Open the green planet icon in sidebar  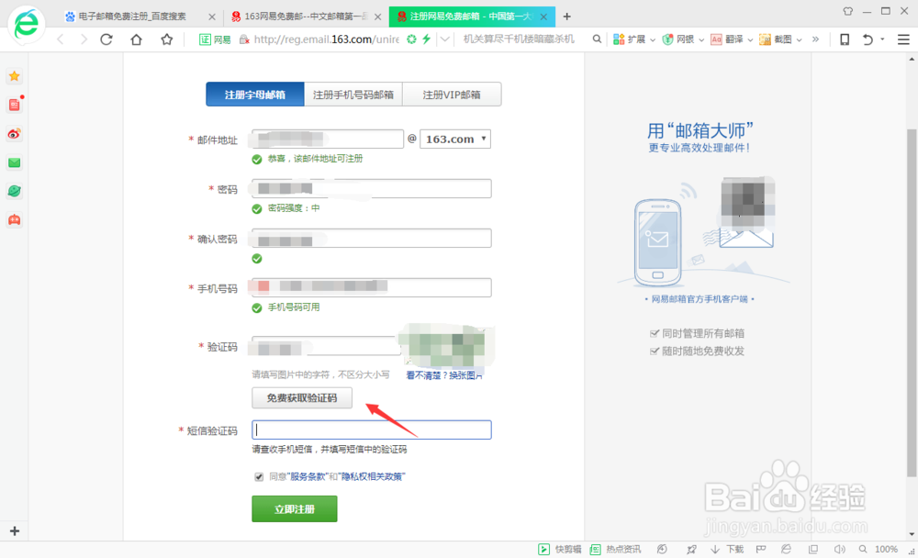[15, 191]
